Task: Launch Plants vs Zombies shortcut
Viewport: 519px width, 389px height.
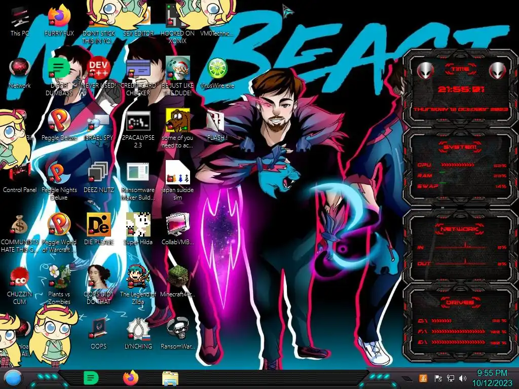Action: (x=59, y=285)
